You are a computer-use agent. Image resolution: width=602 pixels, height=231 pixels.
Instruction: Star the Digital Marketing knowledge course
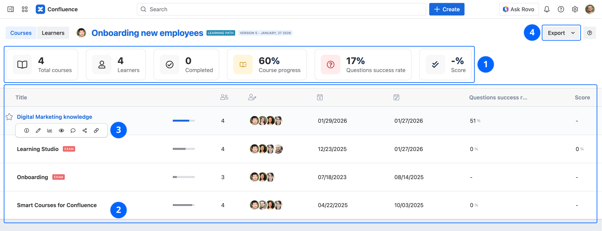click(x=9, y=117)
